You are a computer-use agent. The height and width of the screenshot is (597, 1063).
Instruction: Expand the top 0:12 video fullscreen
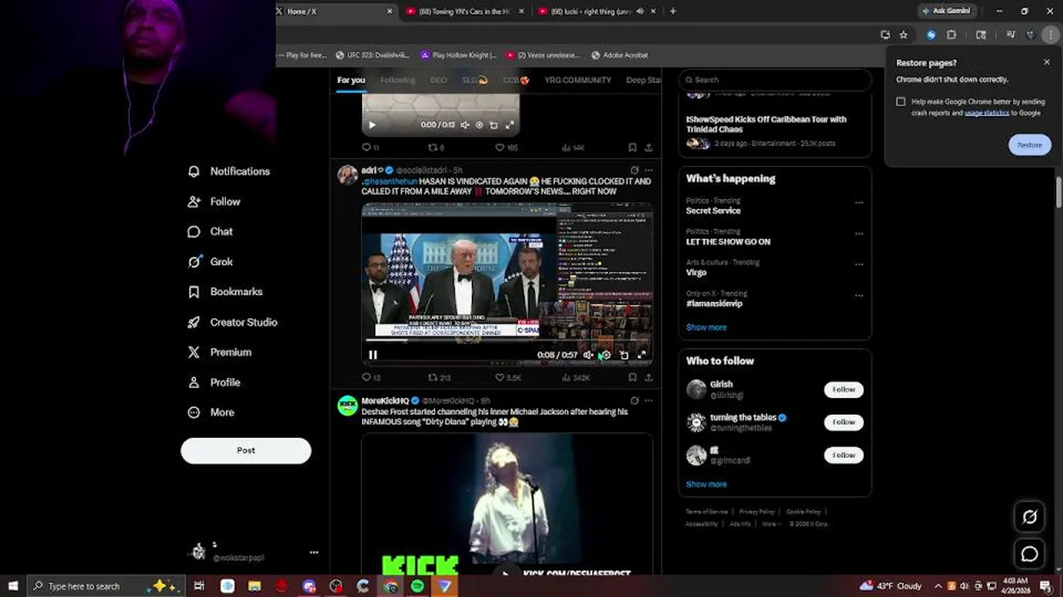coord(509,125)
